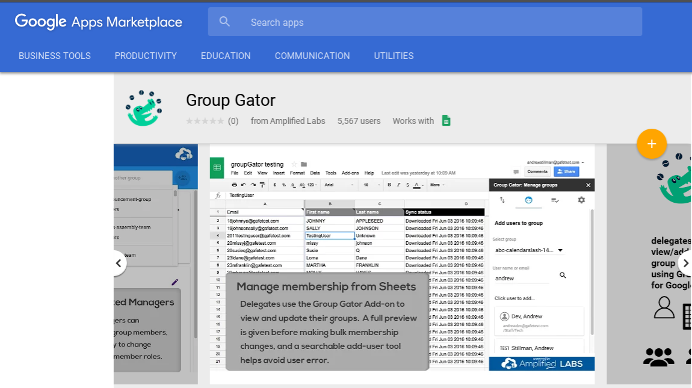The height and width of the screenshot is (388, 692).
Task: Click the green Google Sheets icon
Action: (446, 121)
